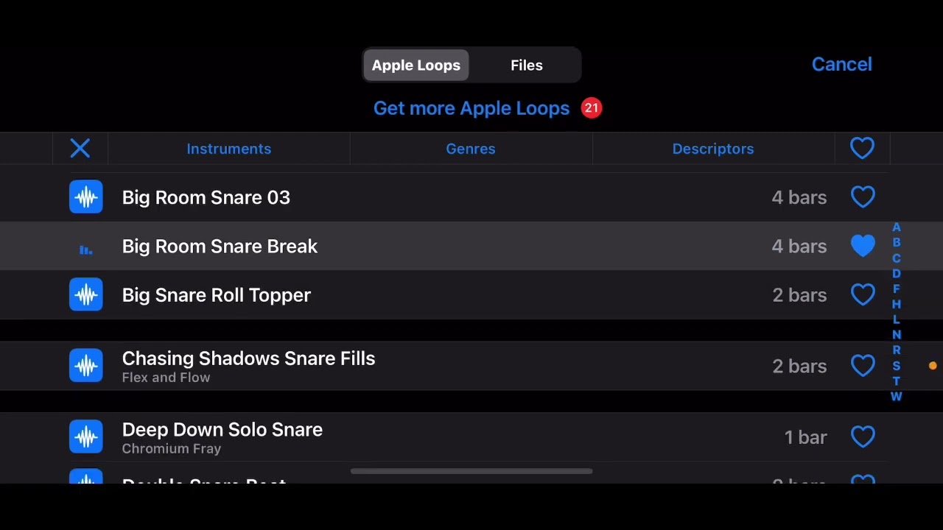Tap the waveform icon of Chasing Shadows Snare Fills
Viewport: 943px width, 530px height.
[86, 366]
